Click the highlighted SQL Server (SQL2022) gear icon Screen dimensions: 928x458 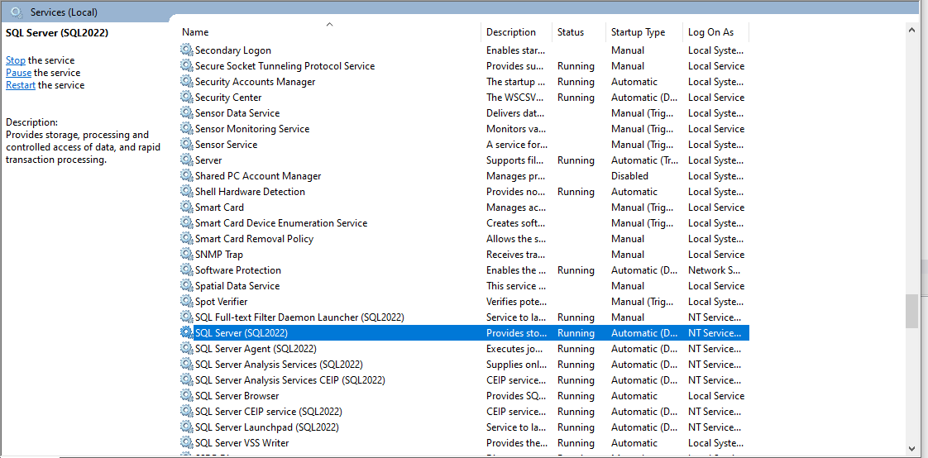coord(186,333)
